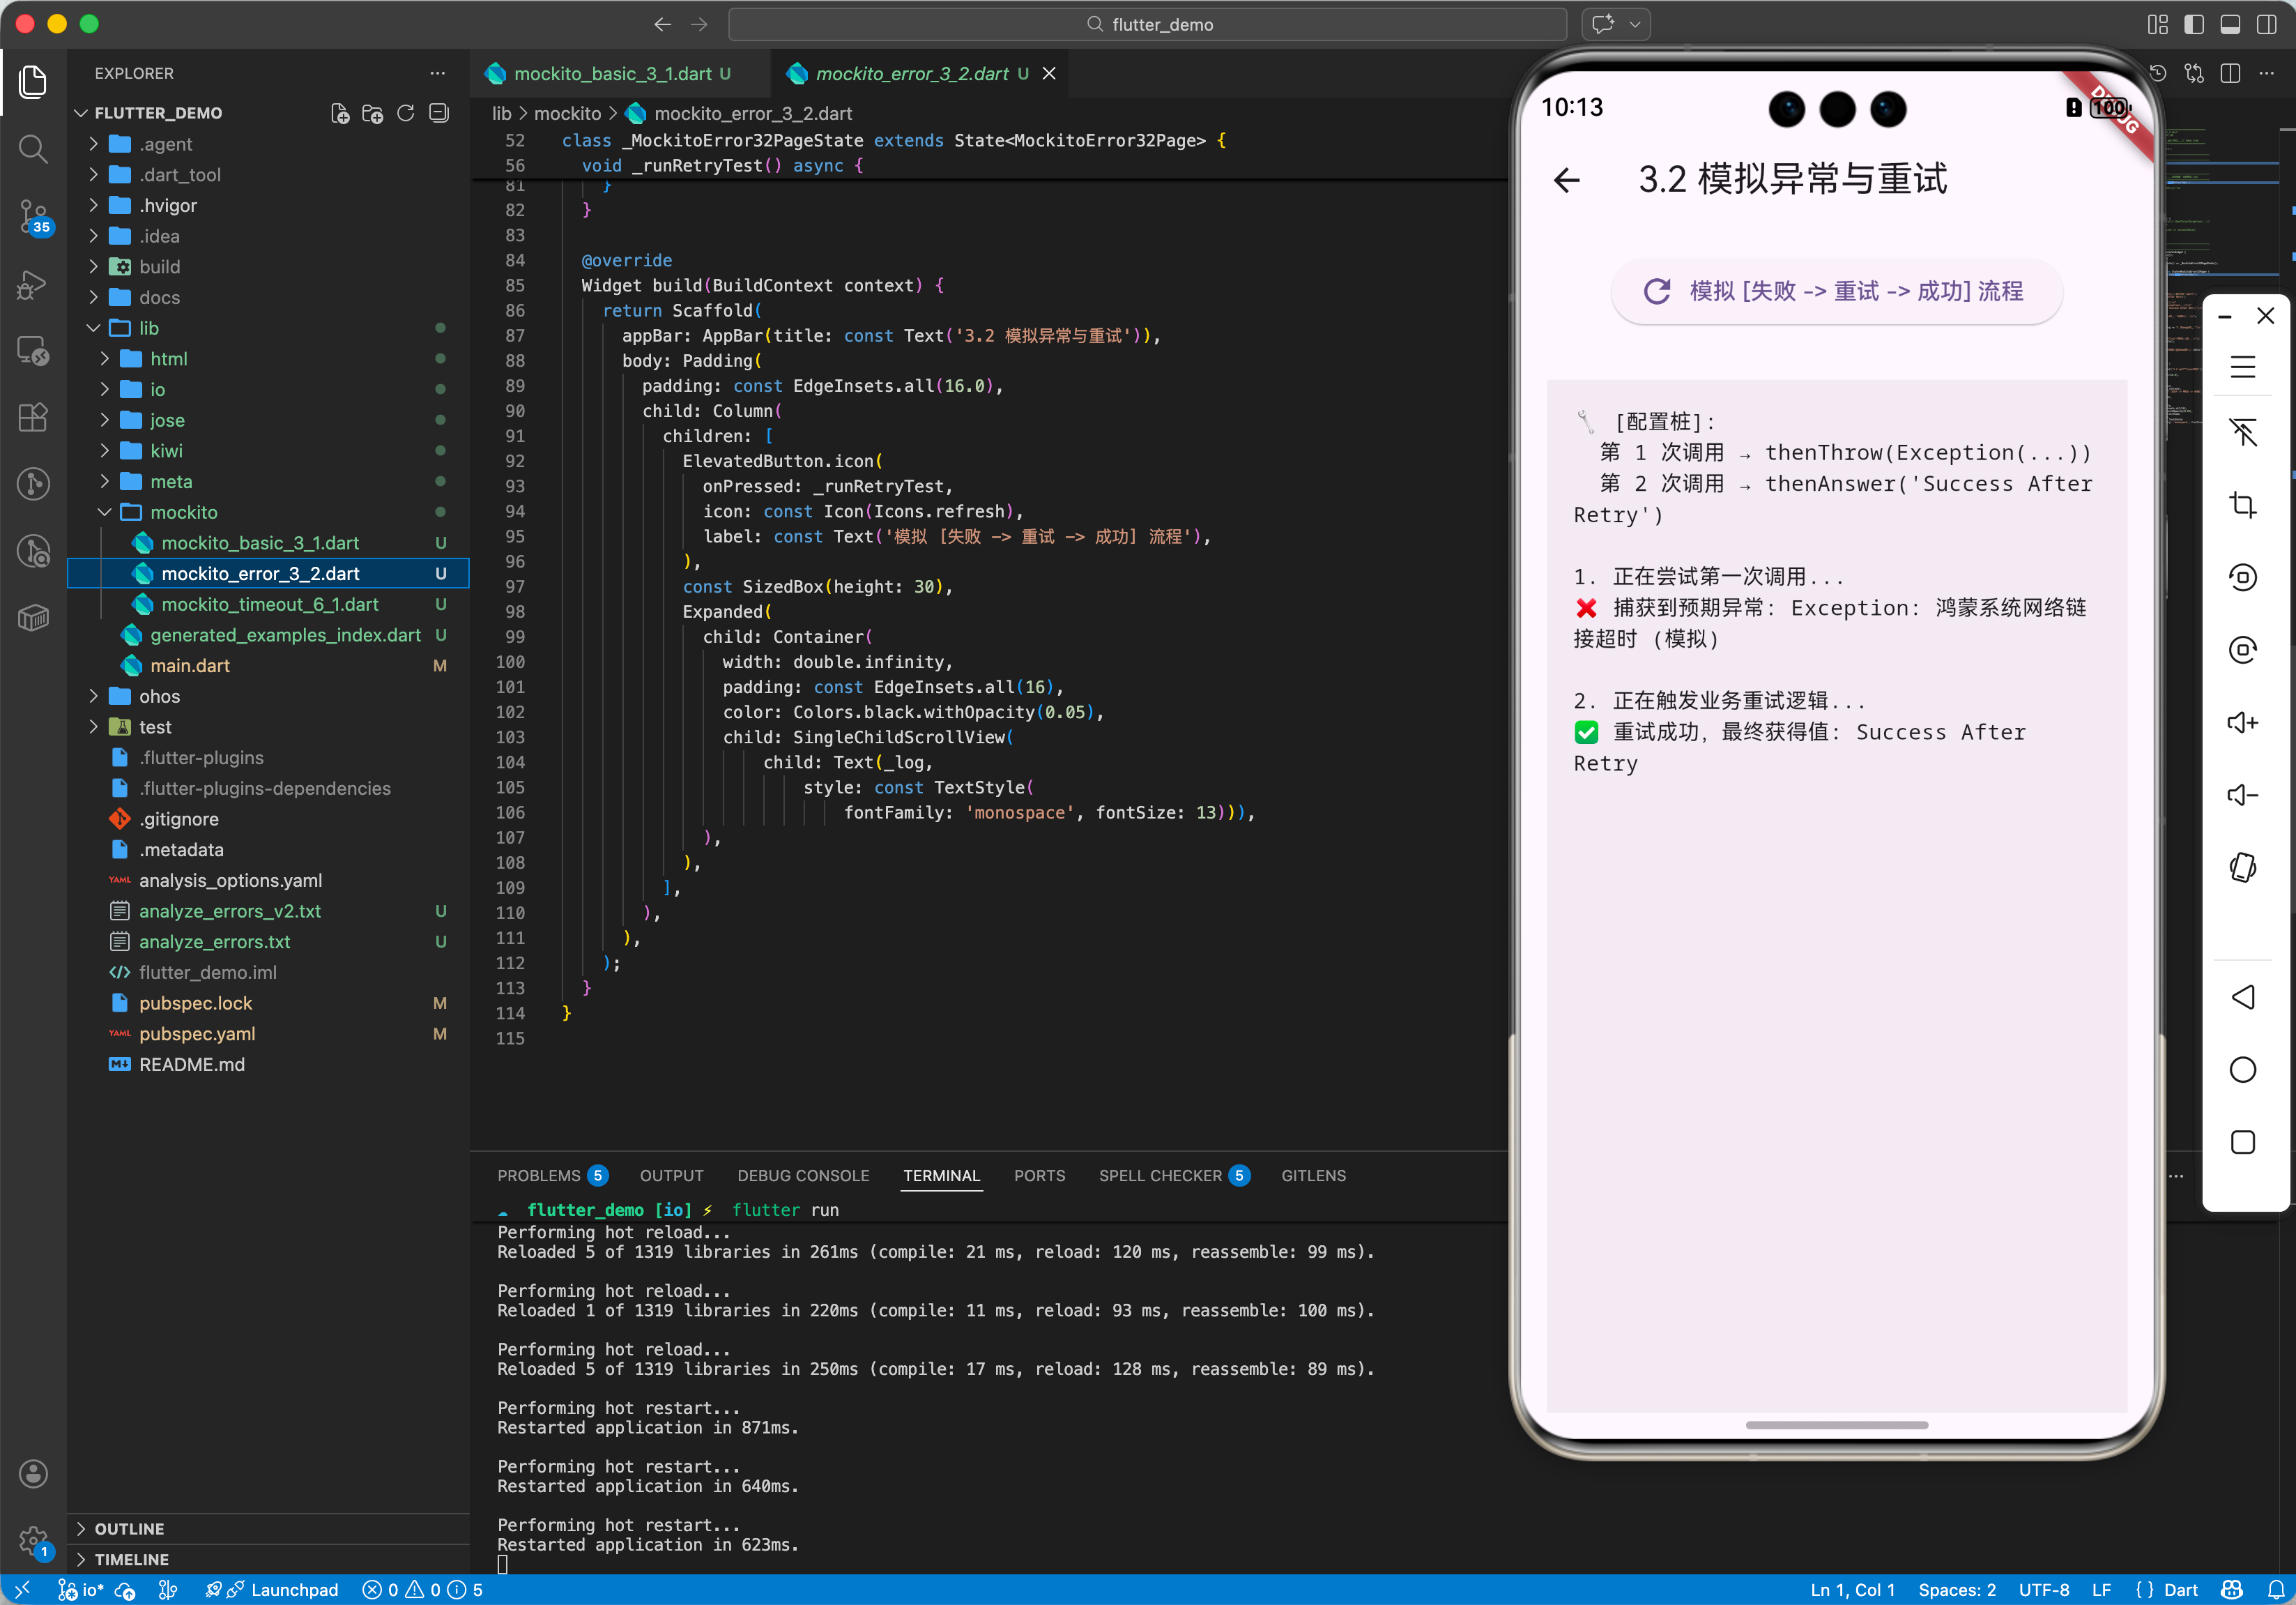This screenshot has width=2296, height=1605.
Task: Collapse all folders in Explorer
Action: (x=438, y=113)
